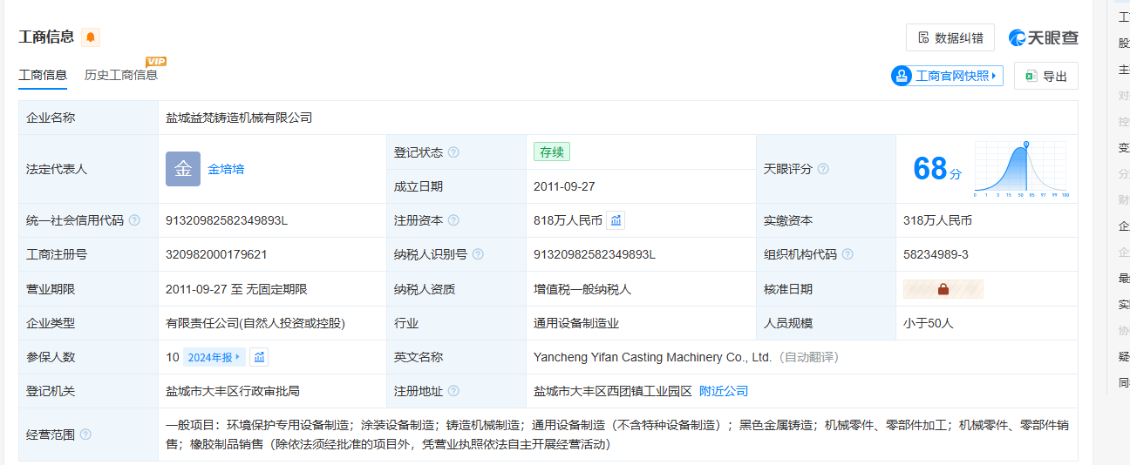
Task: Expand the 2024年报 report dropdown
Action: [x=214, y=357]
